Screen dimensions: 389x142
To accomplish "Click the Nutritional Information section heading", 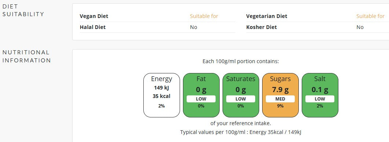I will 26,57.
